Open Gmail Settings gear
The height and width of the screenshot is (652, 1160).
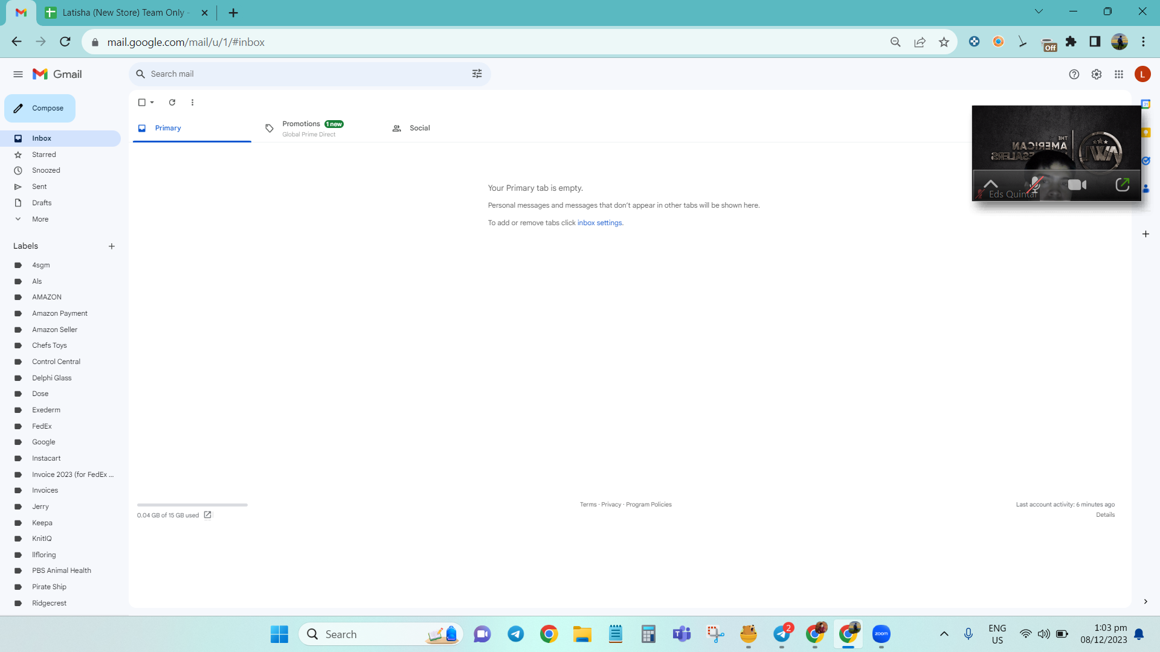click(x=1097, y=74)
